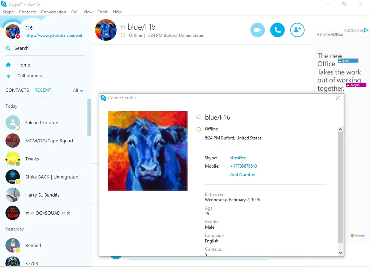Viewport: 370px width, 267px height.
Task: Open Home via house icon
Action: pos(8,65)
